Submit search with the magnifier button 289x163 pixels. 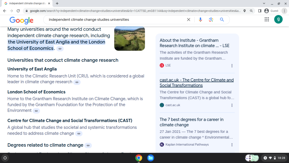pyautogui.click(x=222, y=20)
